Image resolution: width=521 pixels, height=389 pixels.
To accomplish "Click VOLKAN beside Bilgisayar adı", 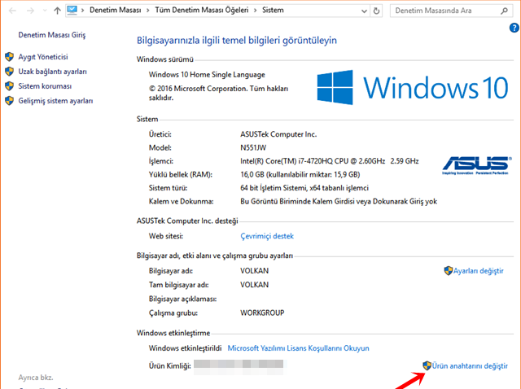I will pyautogui.click(x=254, y=271).
